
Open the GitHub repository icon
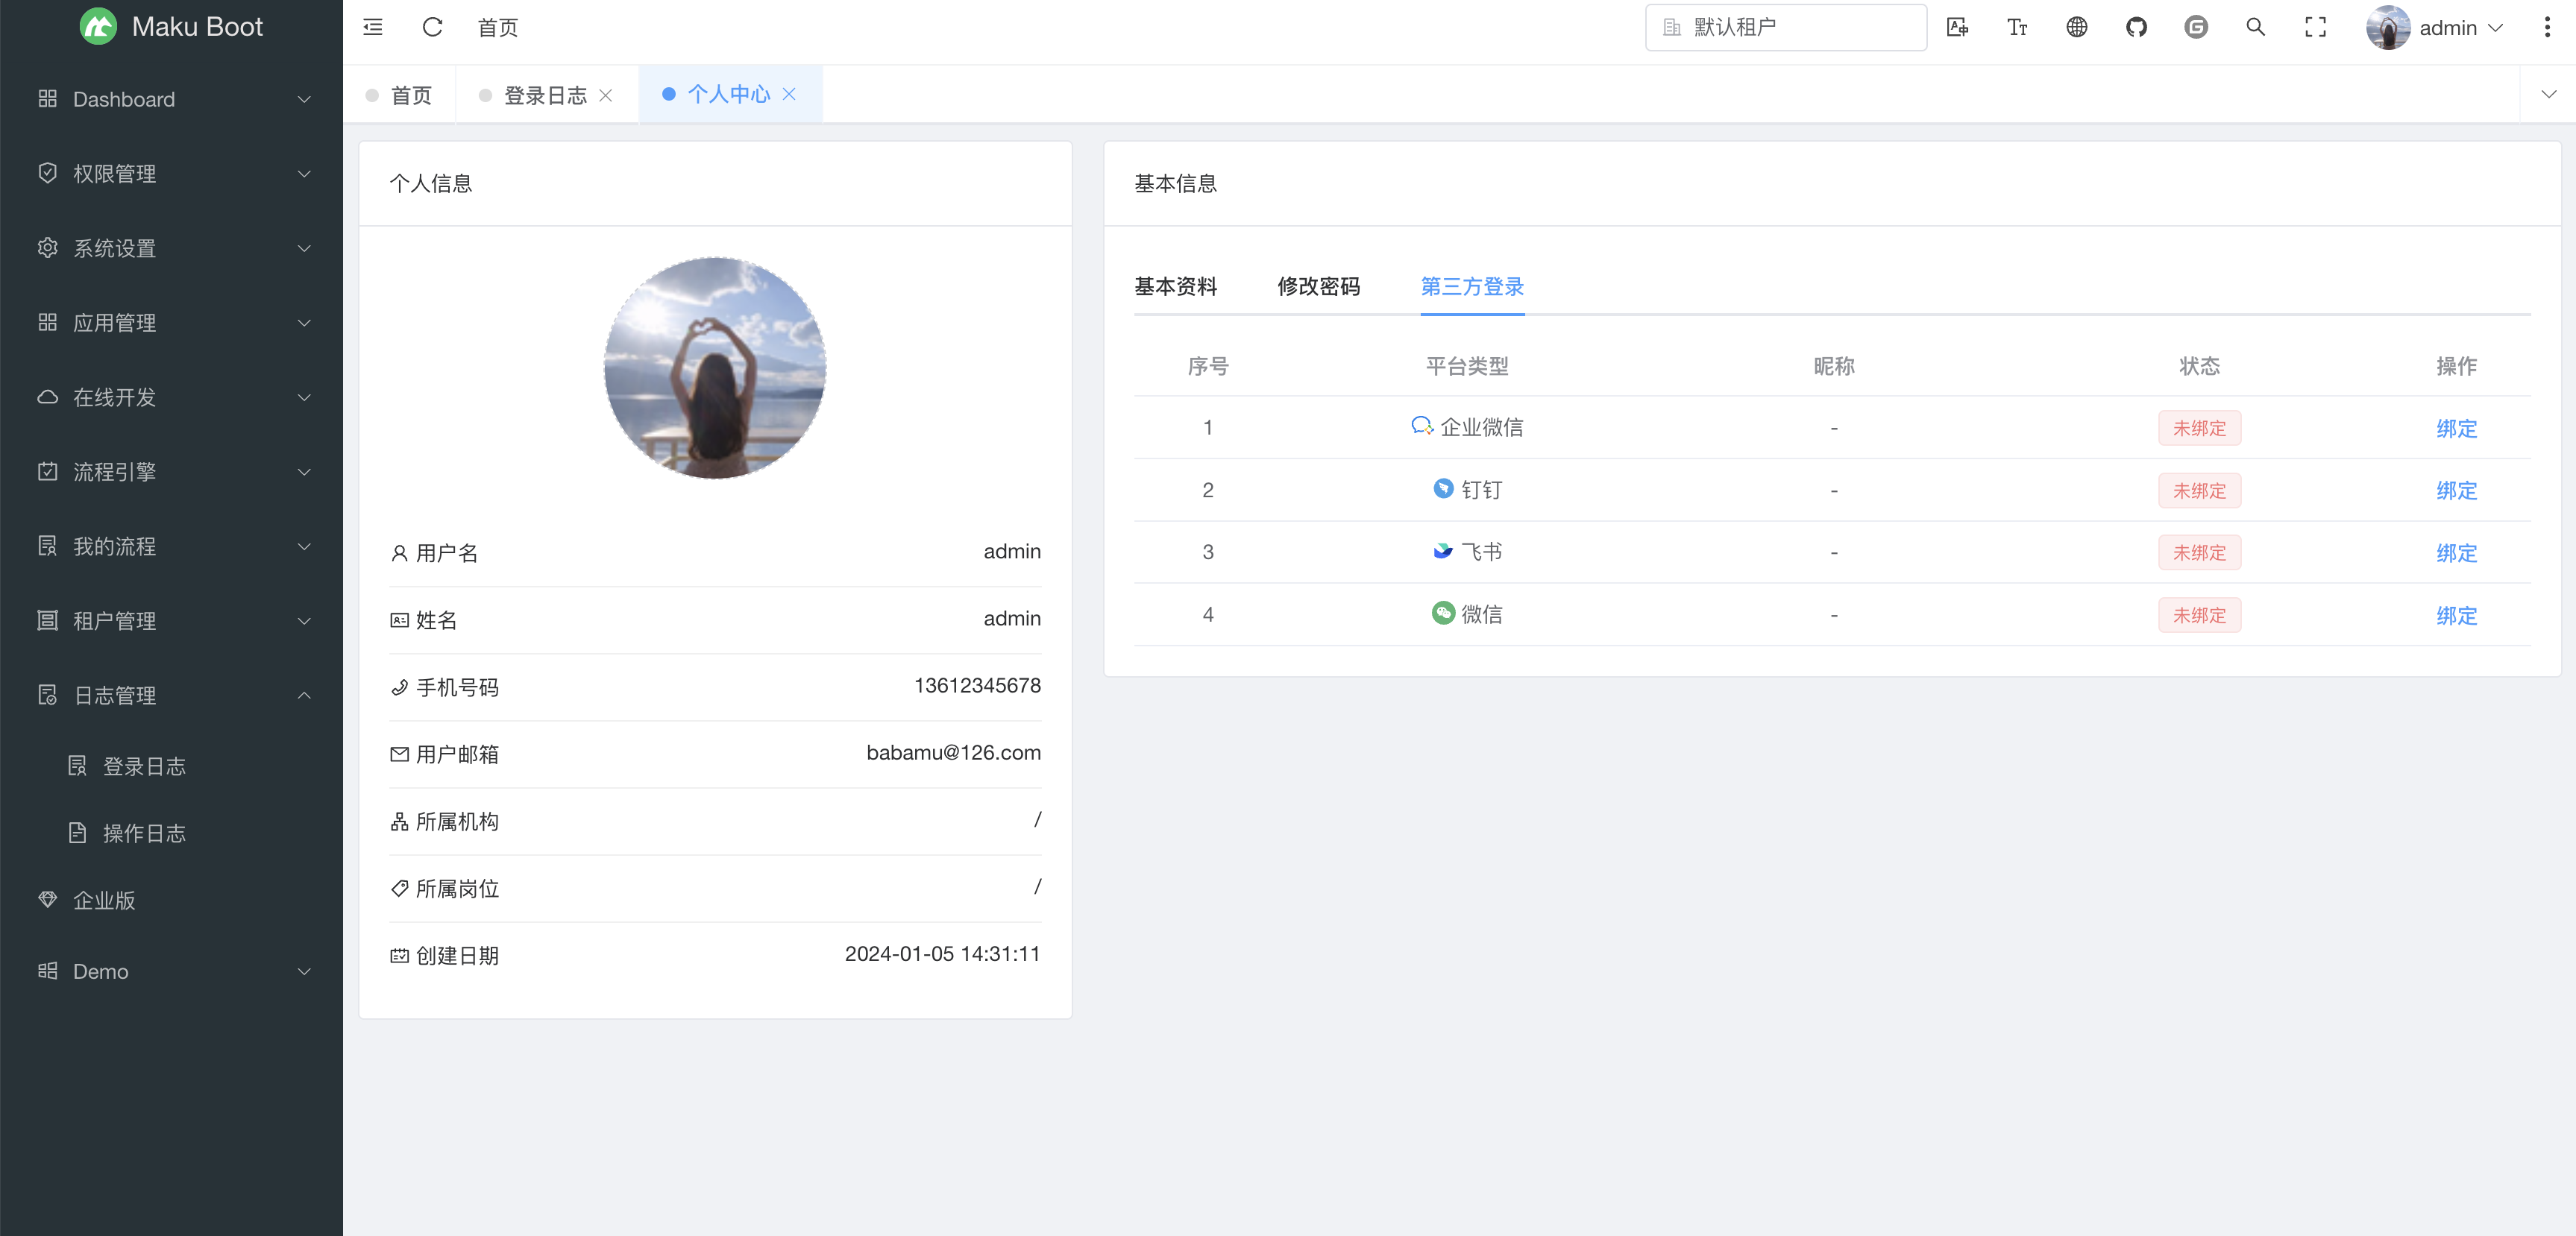[2136, 27]
